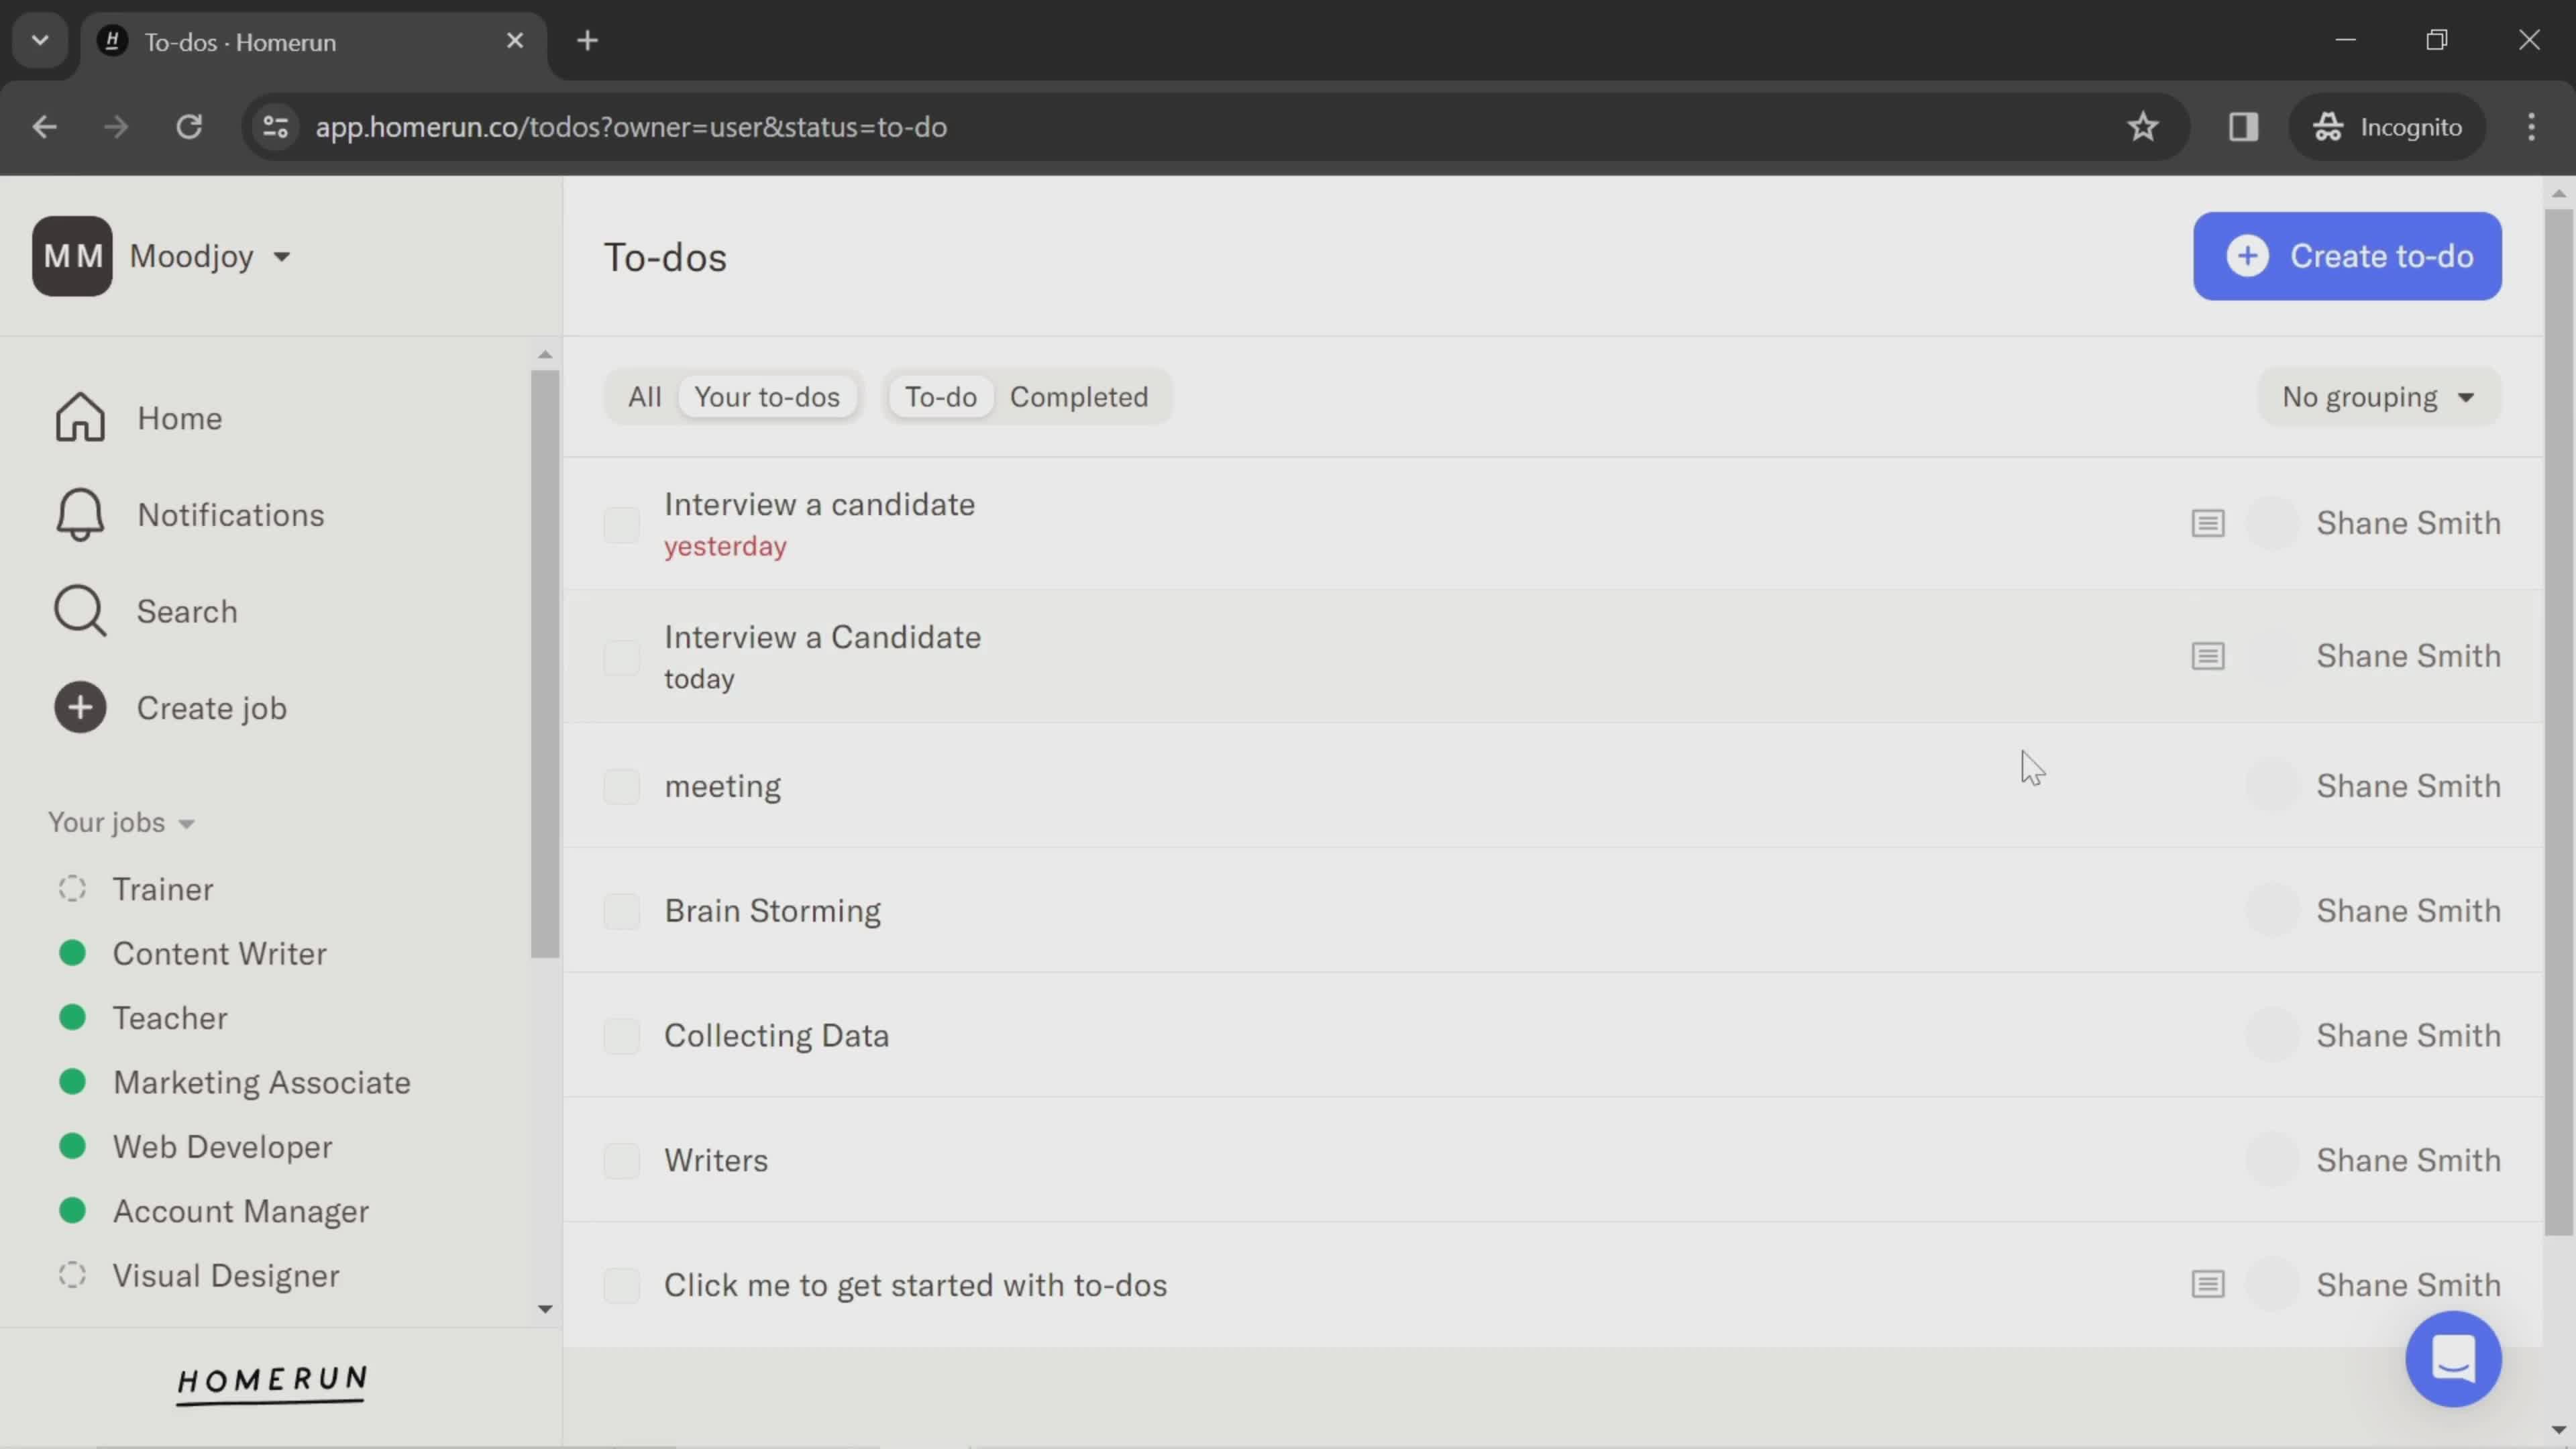Click Shane Smith avatar on meeting row

(2272, 786)
